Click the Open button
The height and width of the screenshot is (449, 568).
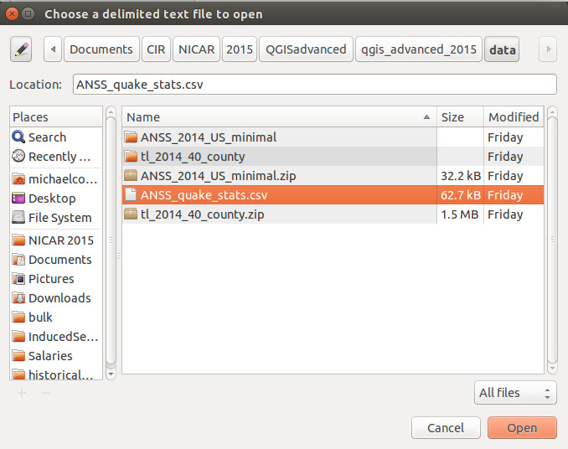(522, 428)
